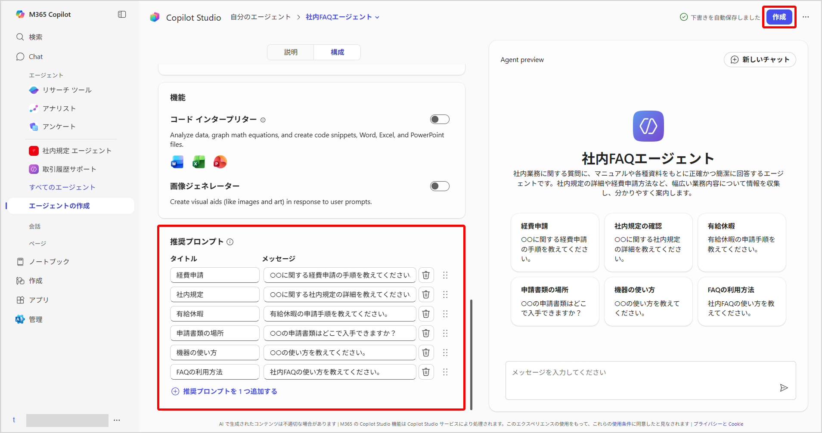Screen dimensions: 822x433
Task: Open account options ellipsis at sidebar bottom
Action: pyautogui.click(x=117, y=420)
